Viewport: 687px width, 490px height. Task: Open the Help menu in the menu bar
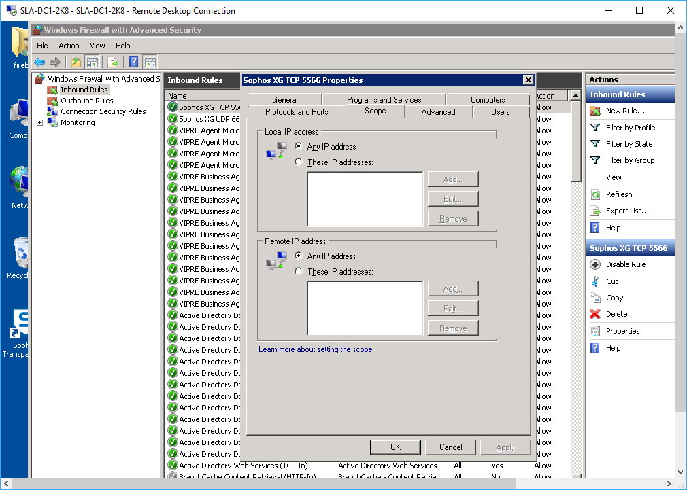pos(122,46)
